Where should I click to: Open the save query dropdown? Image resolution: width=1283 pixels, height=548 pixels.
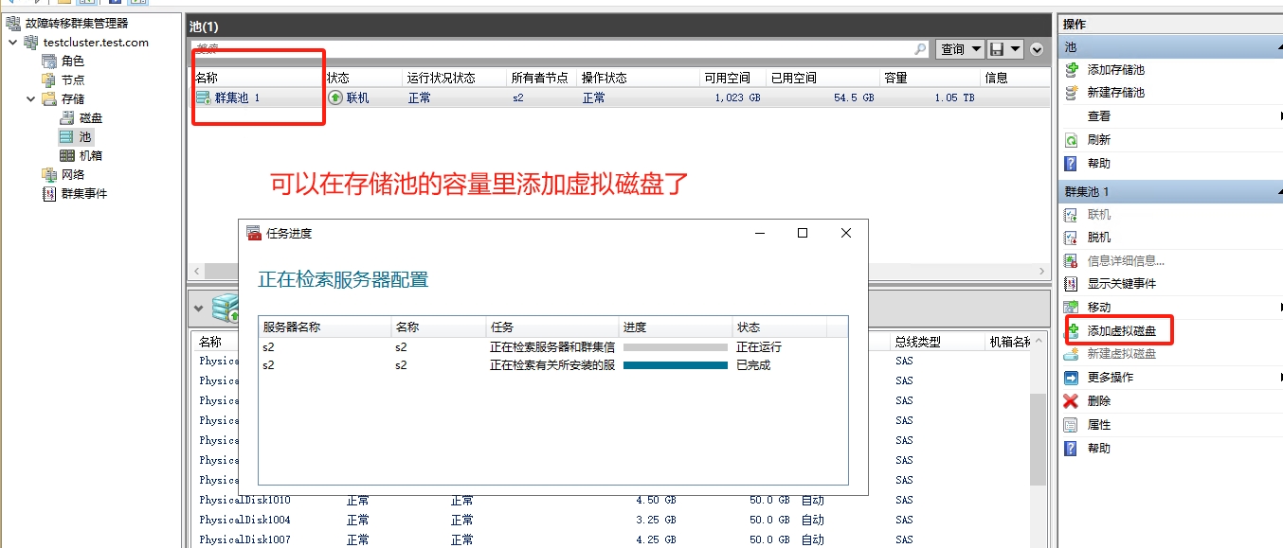tap(1005, 49)
